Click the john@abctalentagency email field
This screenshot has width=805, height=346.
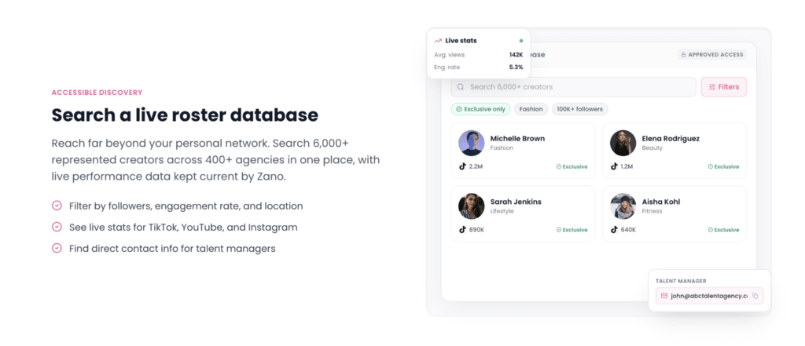(710, 296)
